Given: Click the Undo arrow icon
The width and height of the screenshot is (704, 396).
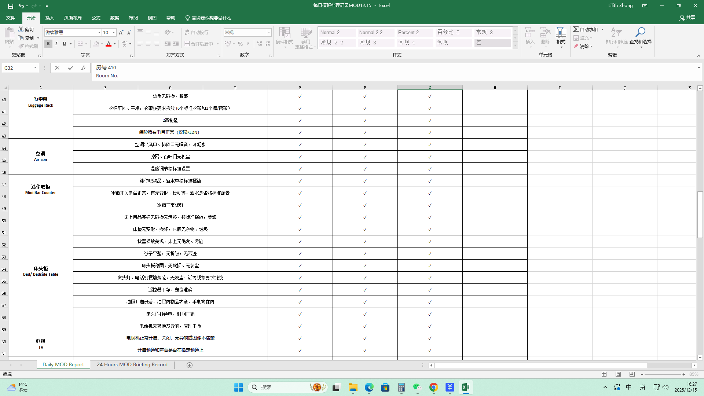Looking at the screenshot, I should click(x=21, y=6).
